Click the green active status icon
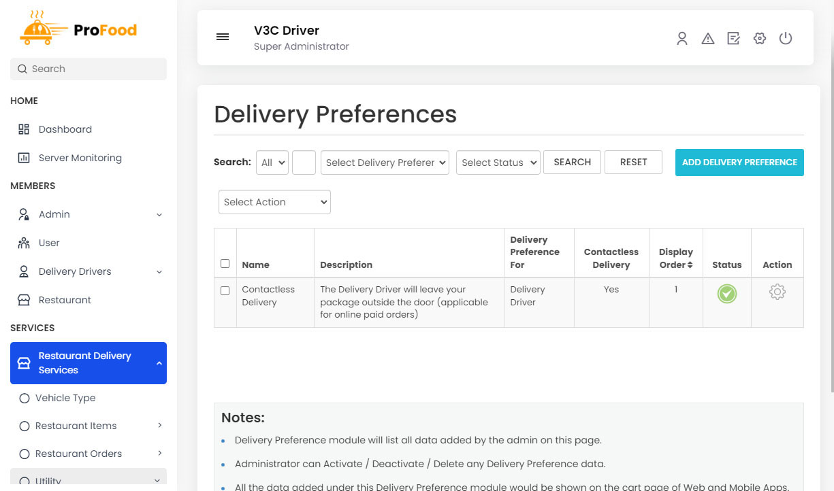 (726, 294)
